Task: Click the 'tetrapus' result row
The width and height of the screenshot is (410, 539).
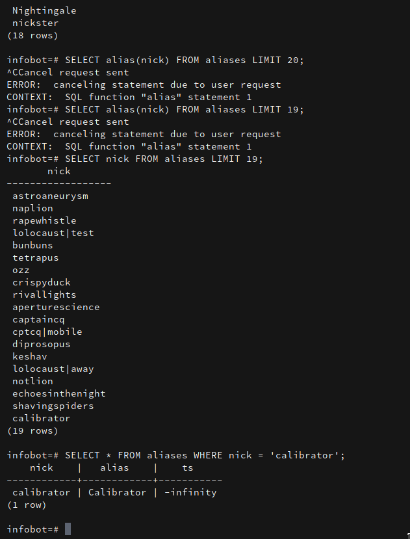Action: (x=36, y=257)
